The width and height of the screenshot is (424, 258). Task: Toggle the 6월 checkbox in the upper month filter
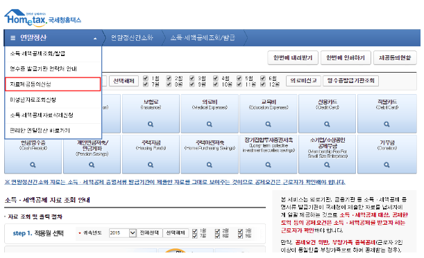click(262, 78)
